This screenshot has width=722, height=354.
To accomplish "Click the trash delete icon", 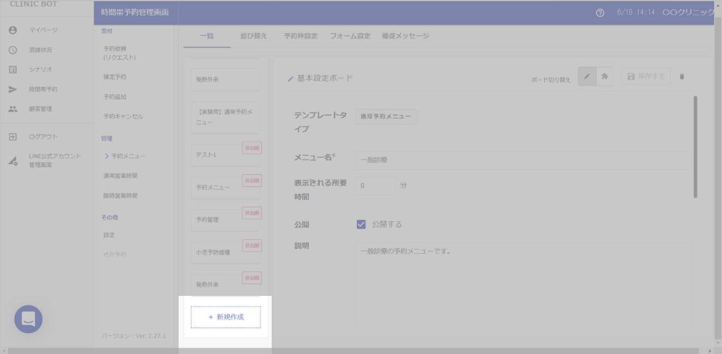I will pos(681,77).
